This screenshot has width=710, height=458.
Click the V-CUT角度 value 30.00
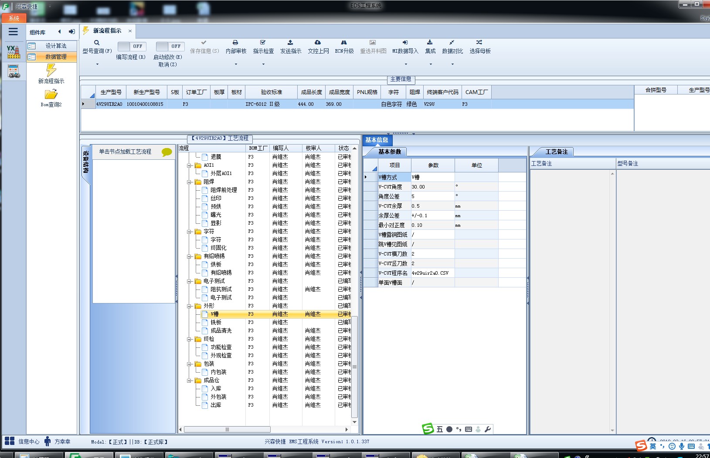432,187
